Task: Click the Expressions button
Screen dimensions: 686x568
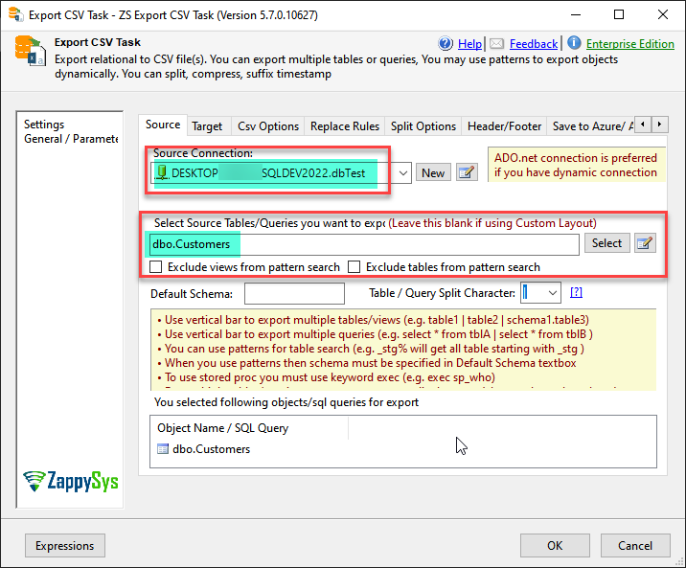Action: [65, 546]
